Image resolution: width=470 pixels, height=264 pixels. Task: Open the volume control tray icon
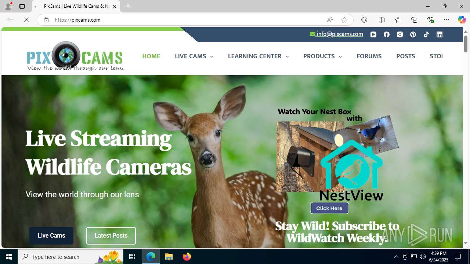click(423, 257)
